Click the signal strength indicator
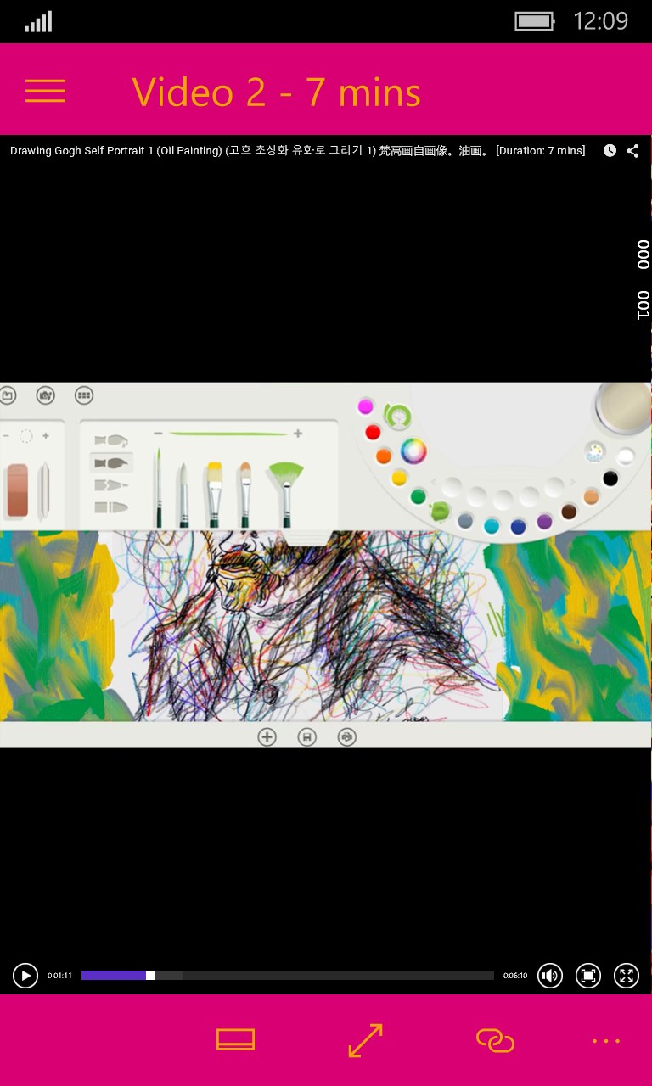The height and width of the screenshot is (1086, 652). coord(38,21)
